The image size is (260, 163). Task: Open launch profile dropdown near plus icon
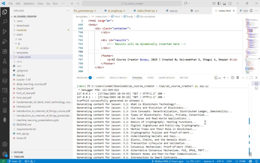pos(228,78)
